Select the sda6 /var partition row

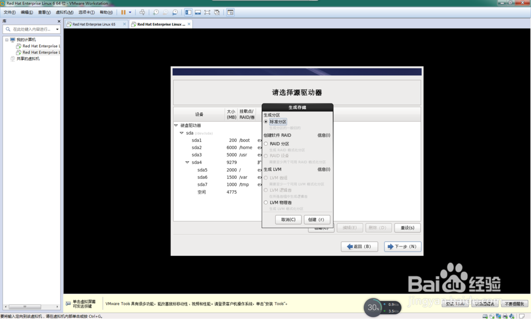click(x=218, y=177)
